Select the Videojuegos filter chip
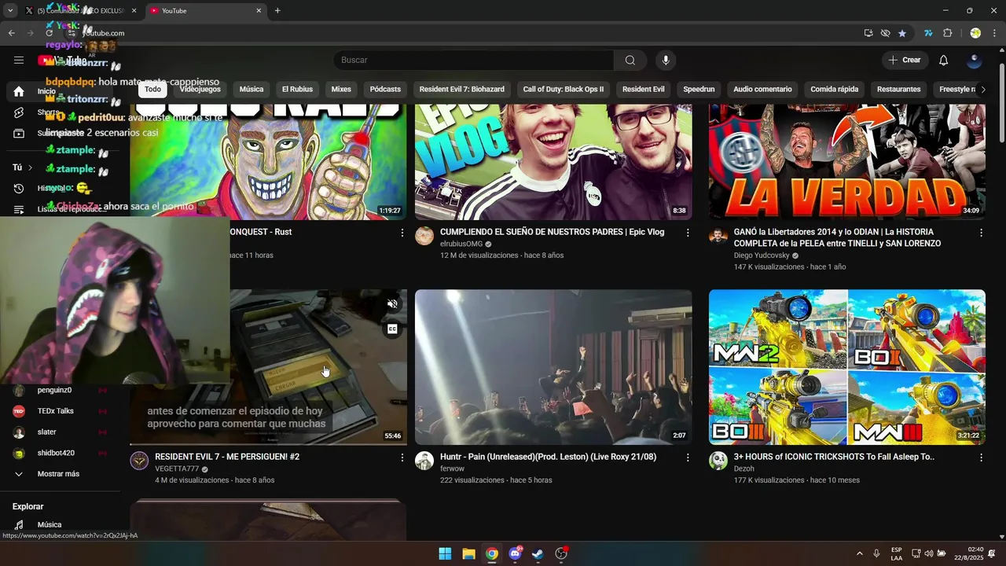 coord(200,90)
